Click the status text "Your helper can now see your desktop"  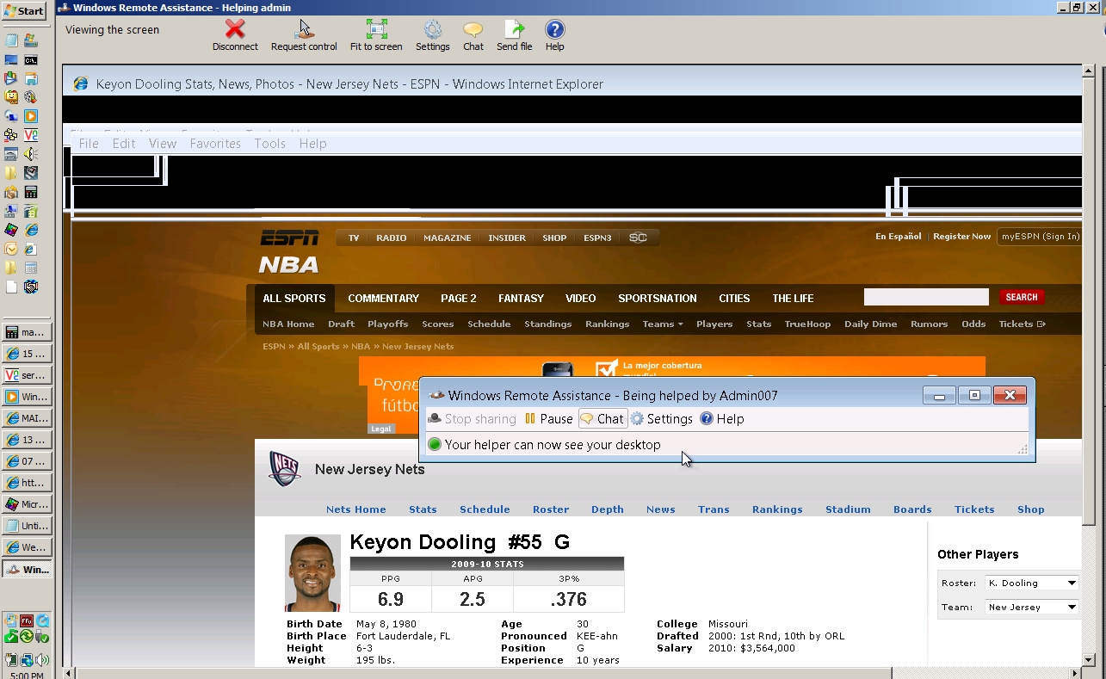click(553, 445)
